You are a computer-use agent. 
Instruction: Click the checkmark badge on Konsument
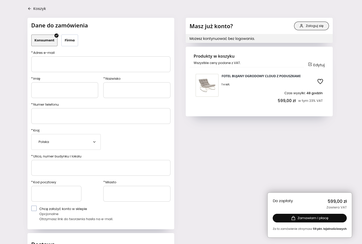tap(56, 36)
